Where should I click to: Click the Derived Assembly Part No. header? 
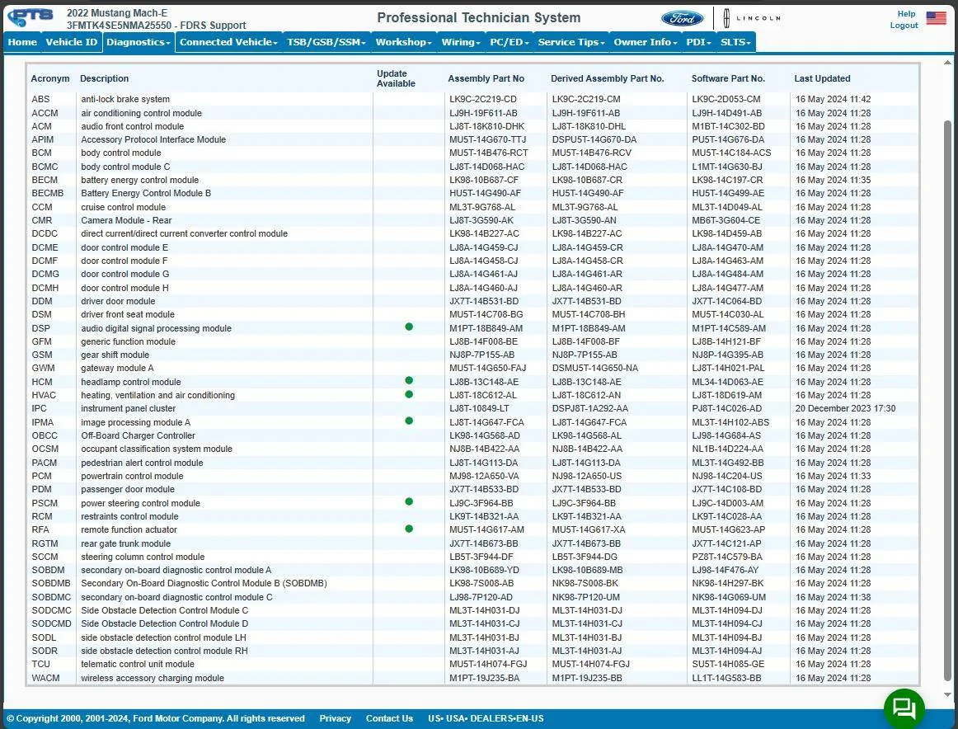pos(608,78)
